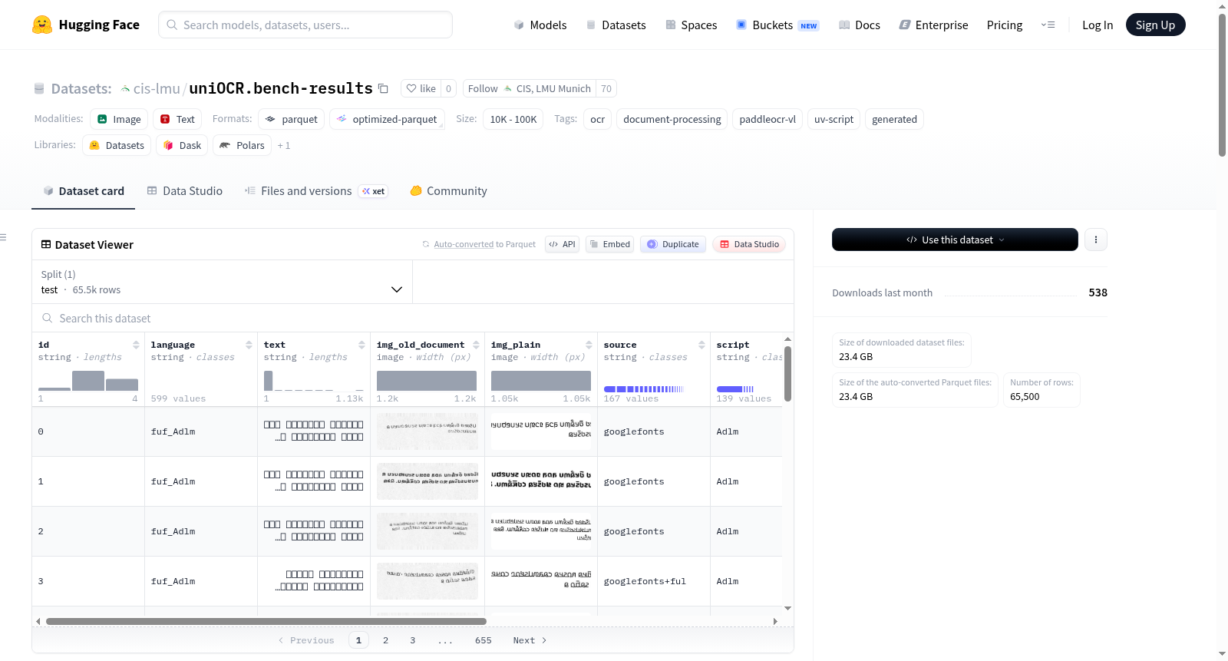Jump to page 655 of the table
This screenshot has width=1228, height=661.
[x=484, y=640]
